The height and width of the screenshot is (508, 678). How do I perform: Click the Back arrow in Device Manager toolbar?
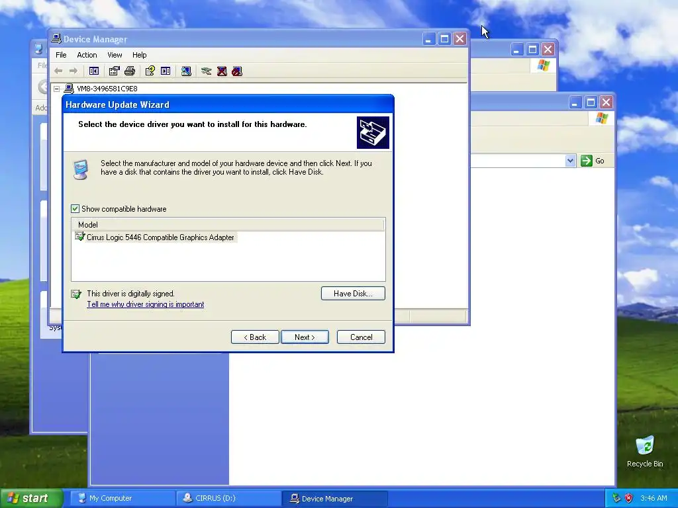click(58, 71)
